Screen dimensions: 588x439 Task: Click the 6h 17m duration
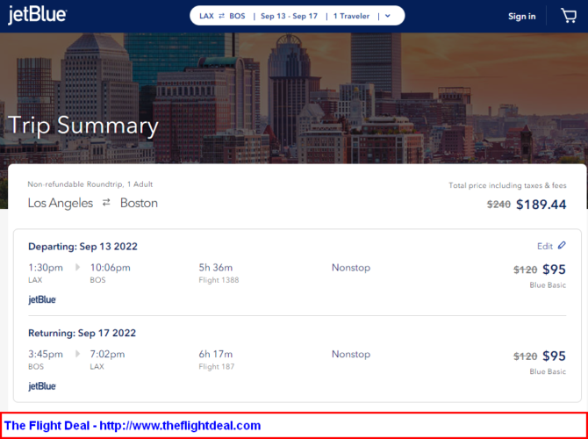(216, 354)
